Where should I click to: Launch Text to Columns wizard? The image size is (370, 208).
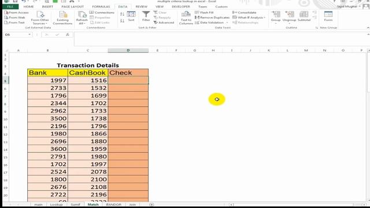pyautogui.click(x=186, y=18)
